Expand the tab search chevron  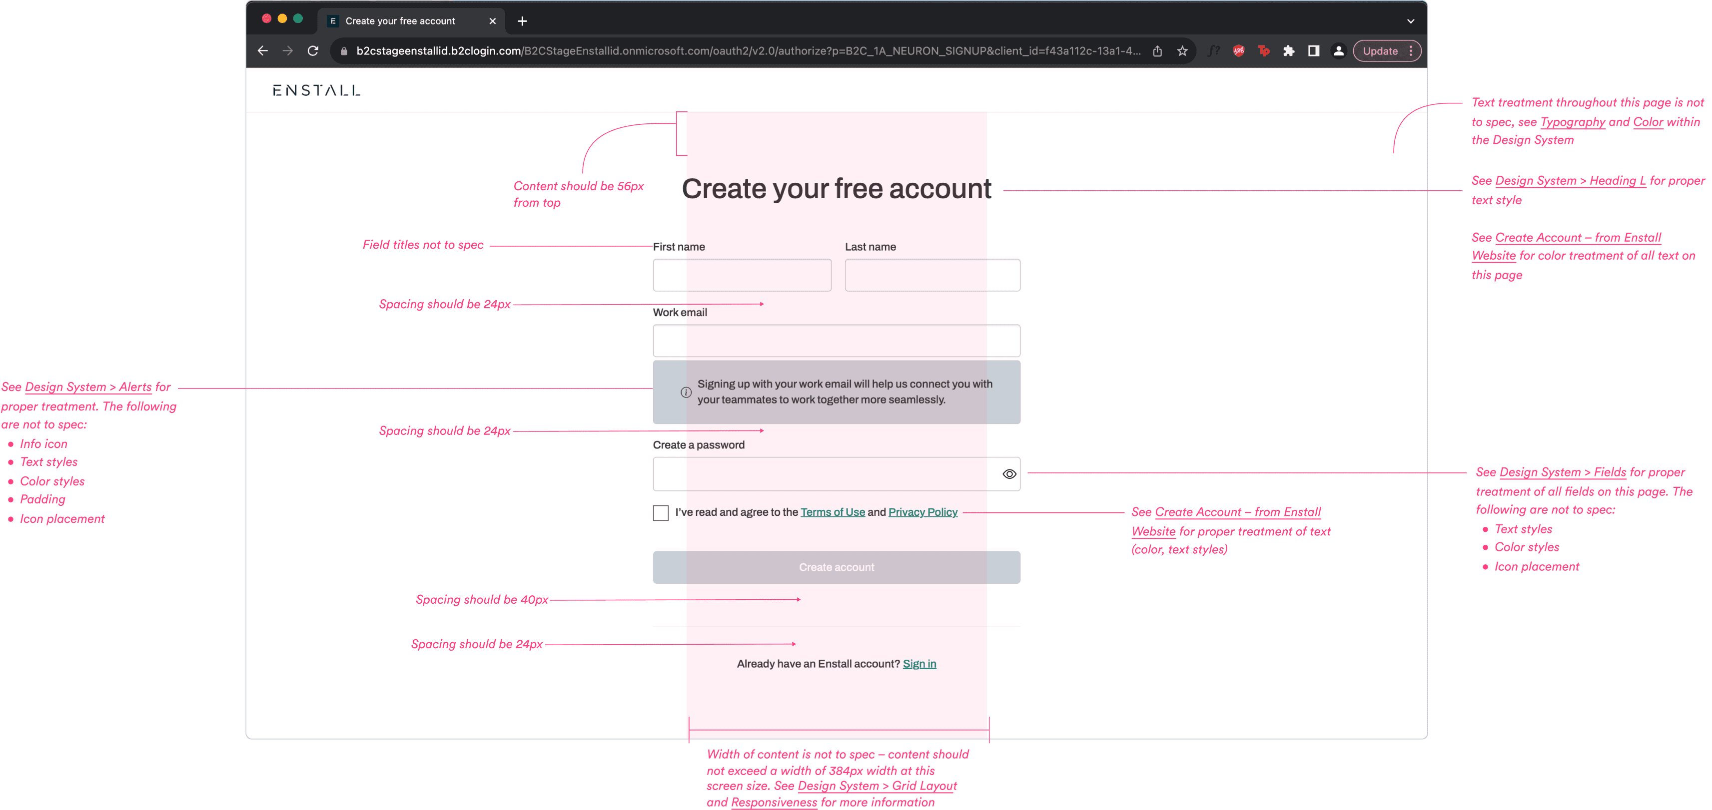click(1410, 21)
